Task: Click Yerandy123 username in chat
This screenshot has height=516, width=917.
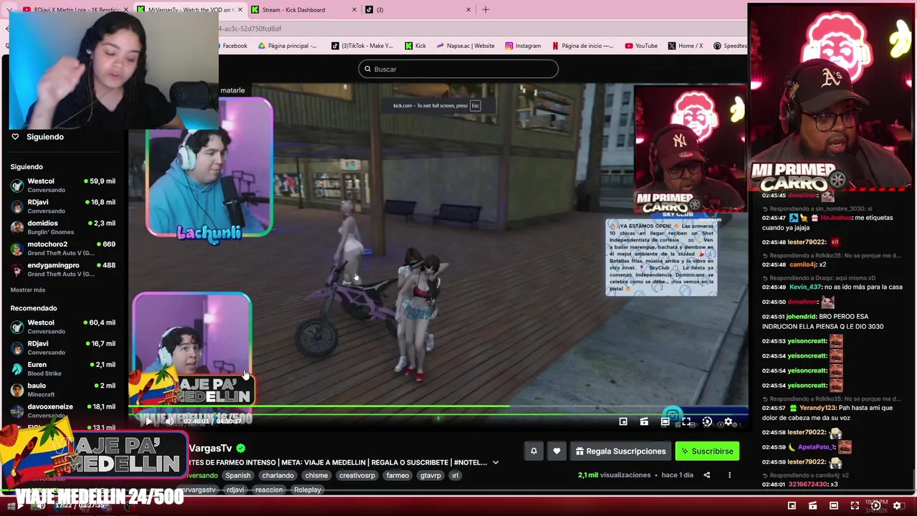Action: (x=817, y=408)
